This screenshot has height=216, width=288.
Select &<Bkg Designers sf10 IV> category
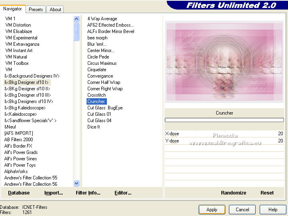point(29,101)
